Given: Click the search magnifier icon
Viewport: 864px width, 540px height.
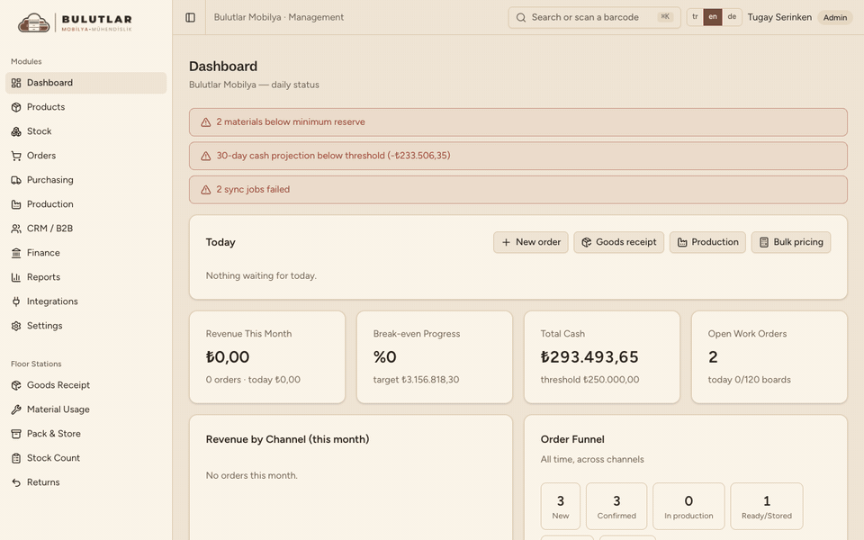Looking at the screenshot, I should click(x=521, y=18).
